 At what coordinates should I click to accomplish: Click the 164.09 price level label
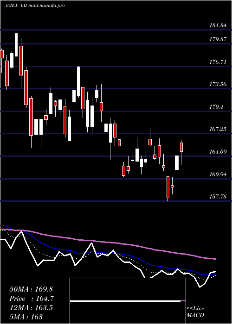(x=218, y=152)
